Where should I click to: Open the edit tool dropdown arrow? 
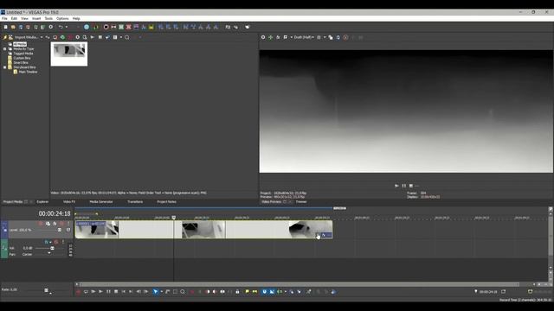click(x=162, y=292)
